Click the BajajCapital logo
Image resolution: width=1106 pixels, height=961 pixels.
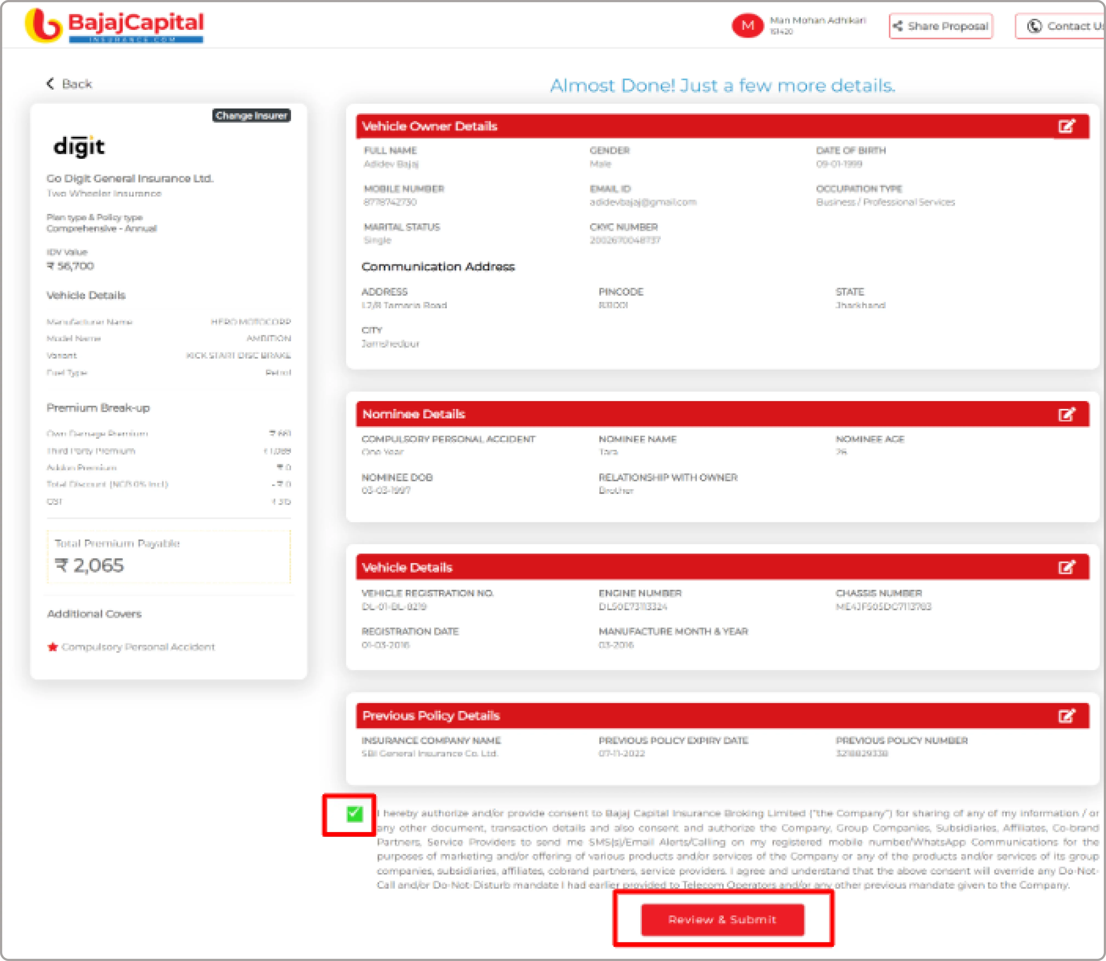(115, 26)
